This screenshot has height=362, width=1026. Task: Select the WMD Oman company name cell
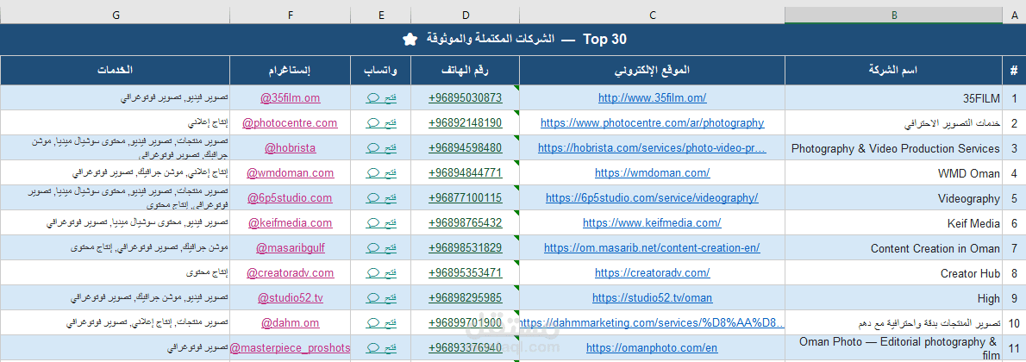[x=894, y=173]
